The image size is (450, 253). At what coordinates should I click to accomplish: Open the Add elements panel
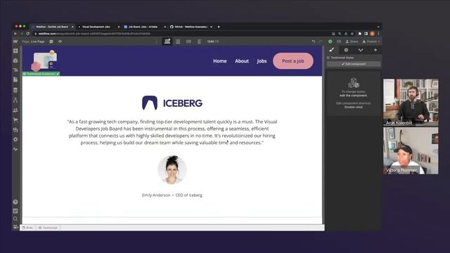(15, 51)
